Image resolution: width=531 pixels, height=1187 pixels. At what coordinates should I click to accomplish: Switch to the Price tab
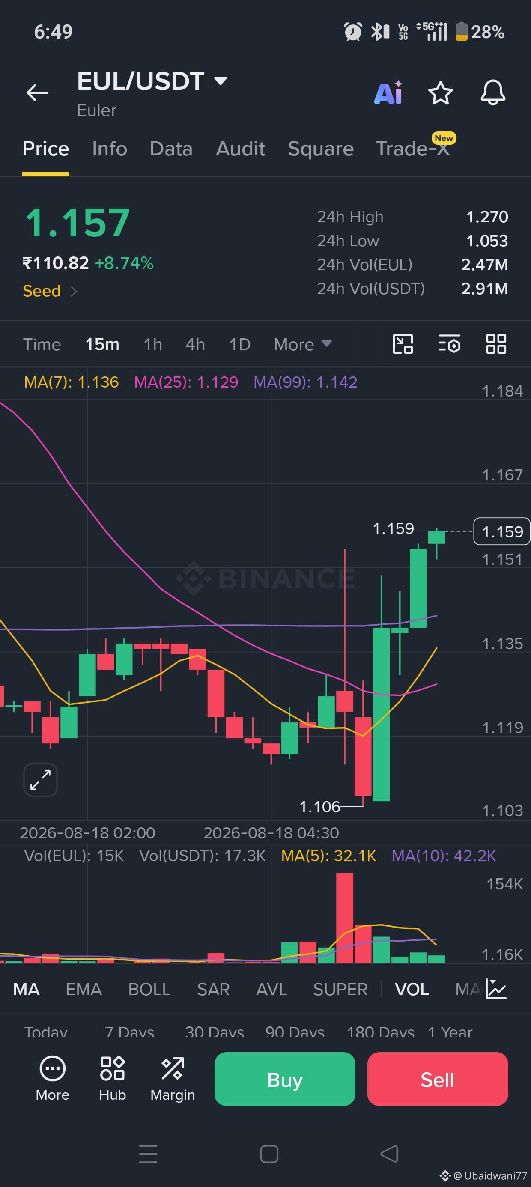46,149
